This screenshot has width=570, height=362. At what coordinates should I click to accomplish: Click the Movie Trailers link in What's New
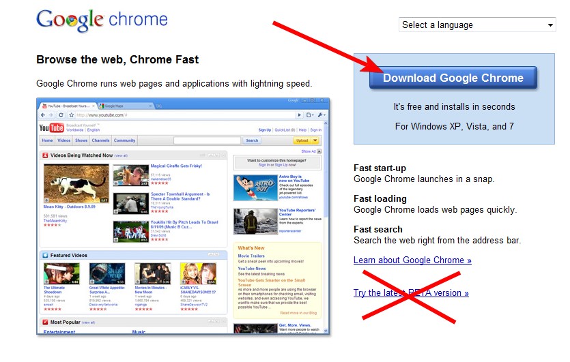point(251,256)
